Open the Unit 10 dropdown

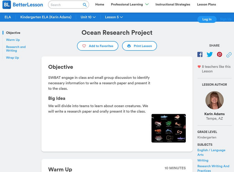(88, 17)
